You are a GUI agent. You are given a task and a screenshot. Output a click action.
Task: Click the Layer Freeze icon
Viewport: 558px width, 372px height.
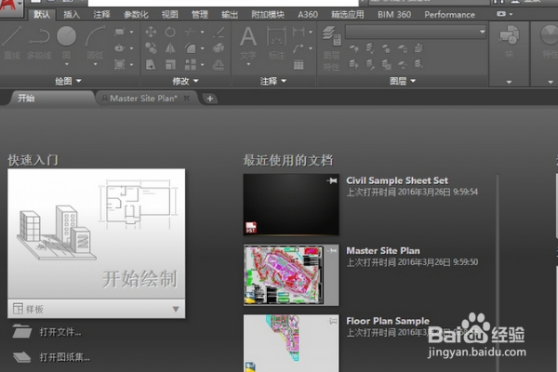[386, 48]
